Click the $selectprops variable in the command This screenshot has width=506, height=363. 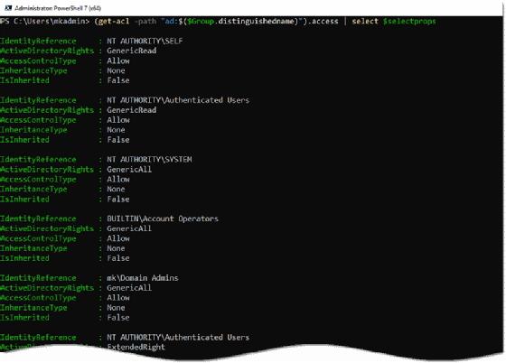409,22
